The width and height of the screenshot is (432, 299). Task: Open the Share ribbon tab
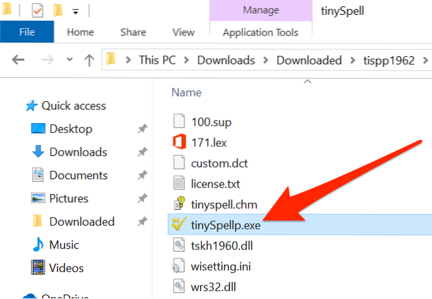133,32
